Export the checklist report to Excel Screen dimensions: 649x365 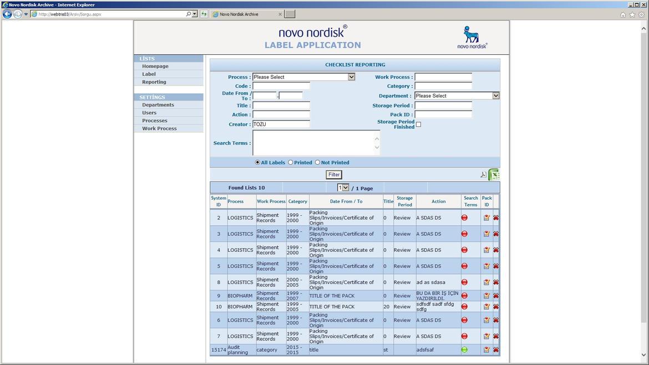click(x=494, y=175)
